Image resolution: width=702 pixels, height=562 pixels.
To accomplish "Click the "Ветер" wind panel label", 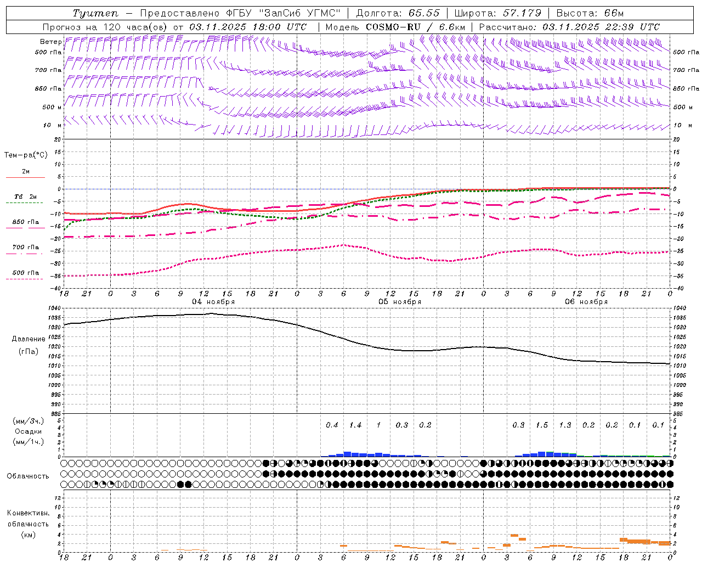I will [x=50, y=42].
